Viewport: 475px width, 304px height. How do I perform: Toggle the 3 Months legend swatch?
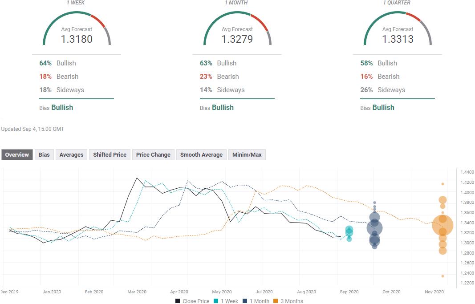pyautogui.click(x=276, y=301)
